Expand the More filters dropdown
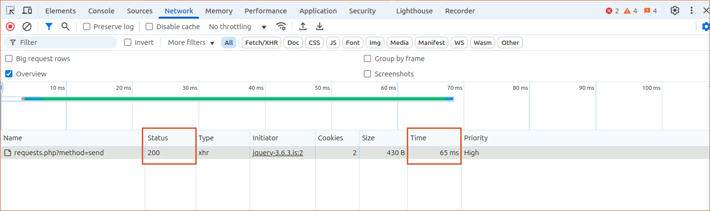 (191, 42)
